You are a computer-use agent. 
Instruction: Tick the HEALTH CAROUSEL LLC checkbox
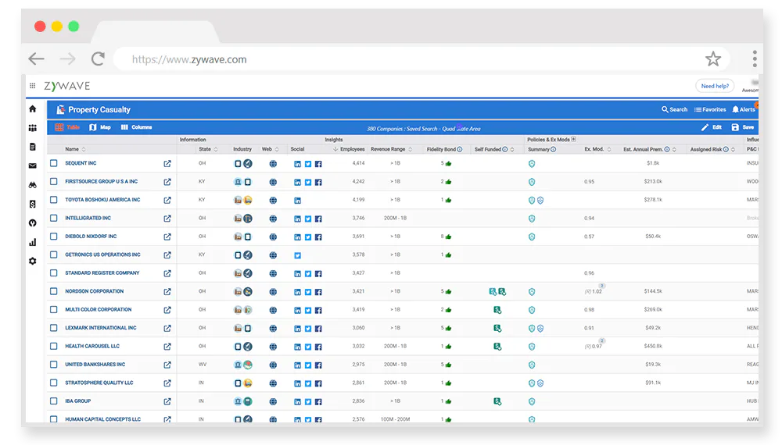coord(54,346)
